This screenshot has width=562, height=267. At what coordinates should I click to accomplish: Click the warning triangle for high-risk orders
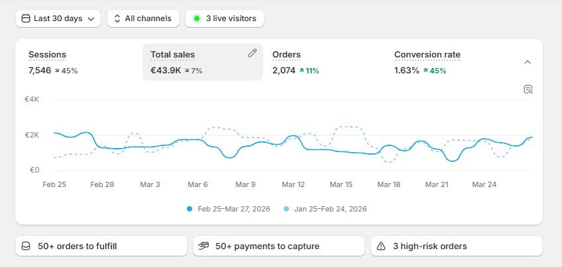381,246
